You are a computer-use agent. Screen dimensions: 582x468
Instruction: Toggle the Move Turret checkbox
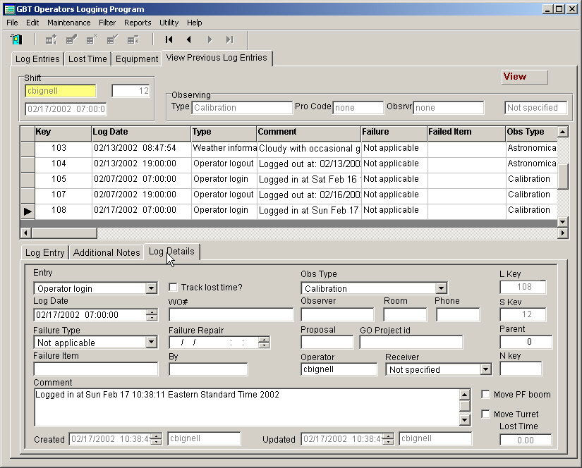click(485, 414)
